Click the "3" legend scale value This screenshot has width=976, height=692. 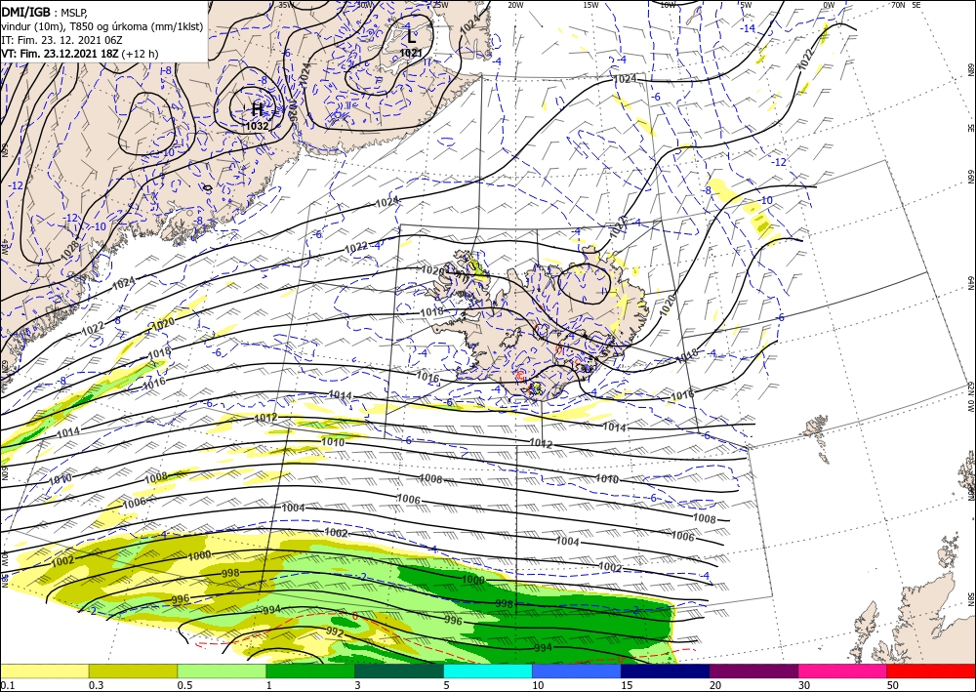358,685
